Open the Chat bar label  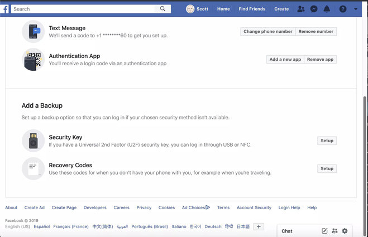(287, 231)
